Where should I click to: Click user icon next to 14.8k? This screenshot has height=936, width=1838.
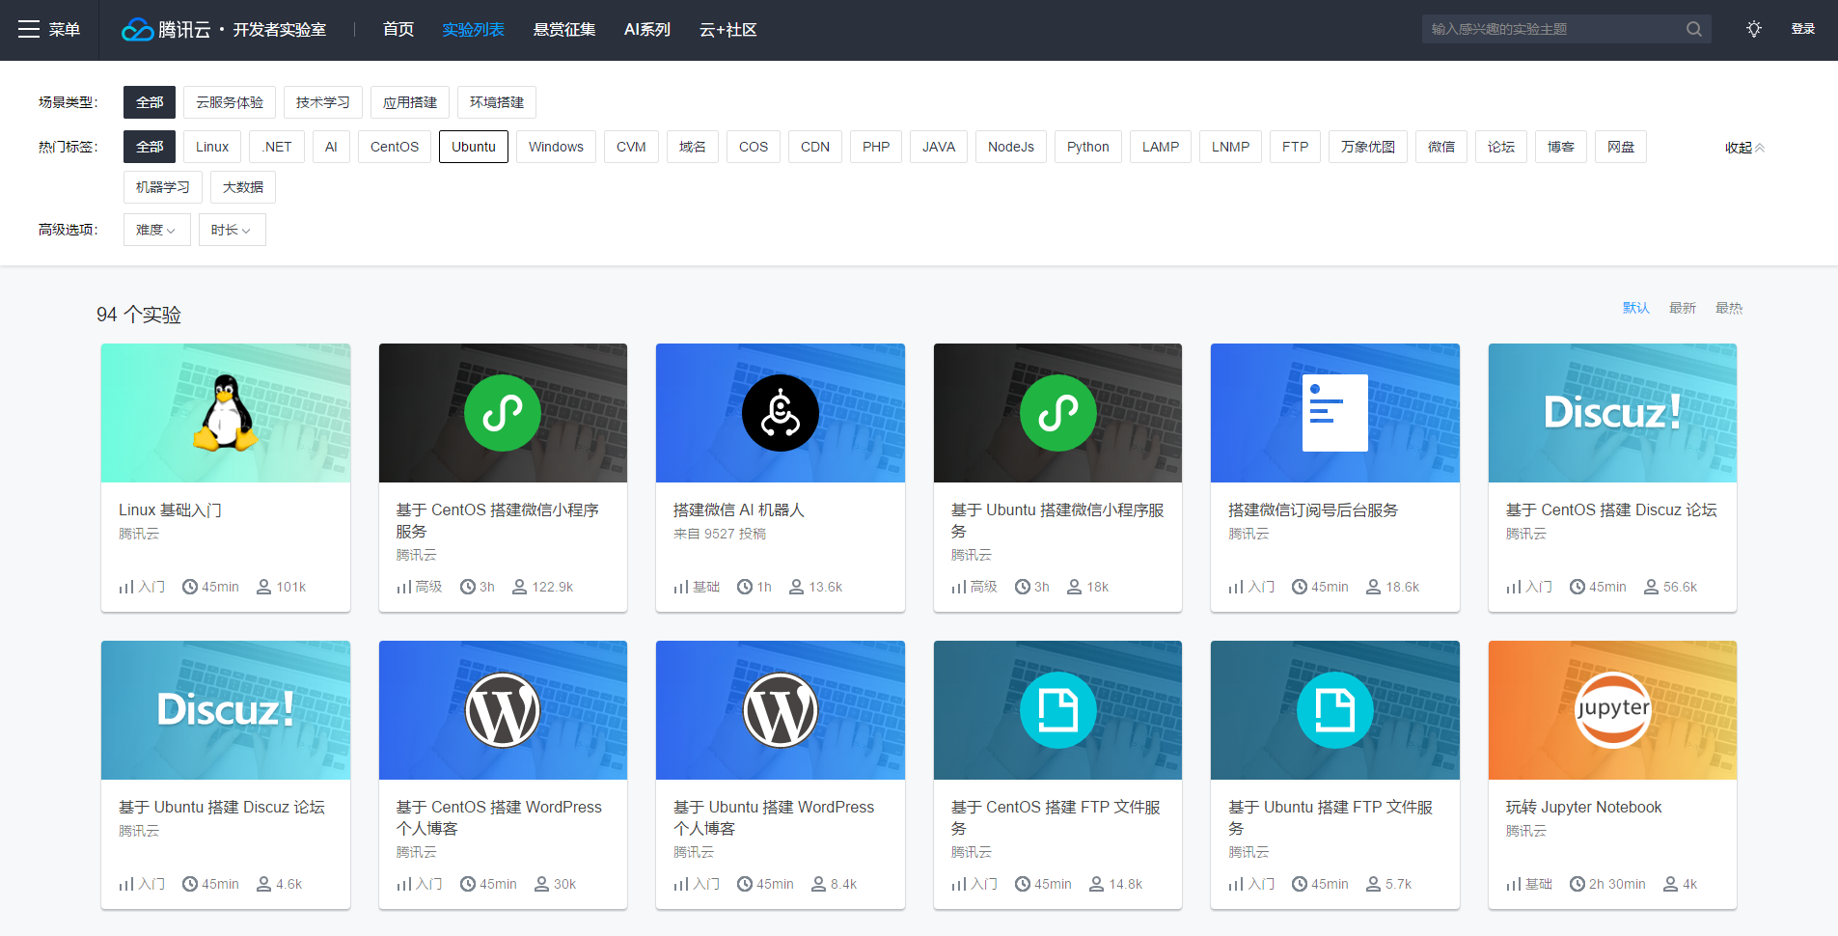click(1096, 884)
